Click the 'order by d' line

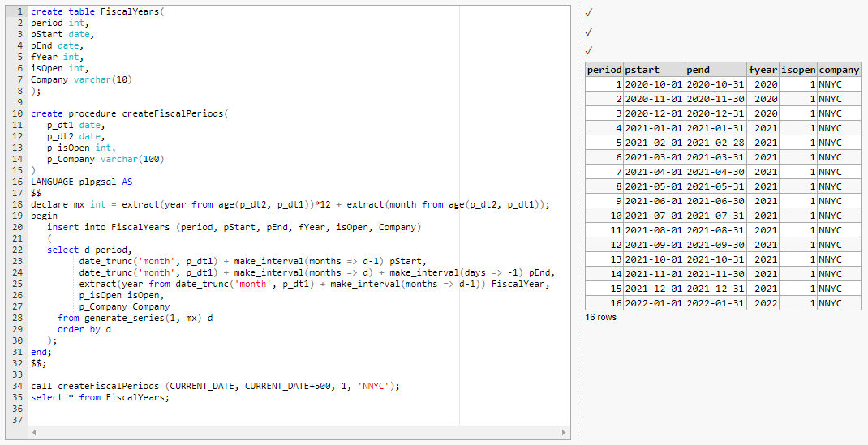pos(84,329)
